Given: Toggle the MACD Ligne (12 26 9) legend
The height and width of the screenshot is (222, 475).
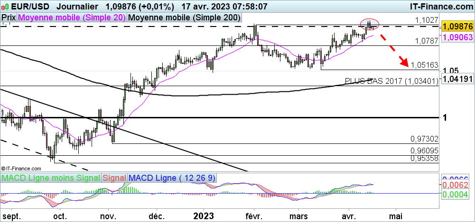Looking at the screenshot, I should (x=172, y=178).
